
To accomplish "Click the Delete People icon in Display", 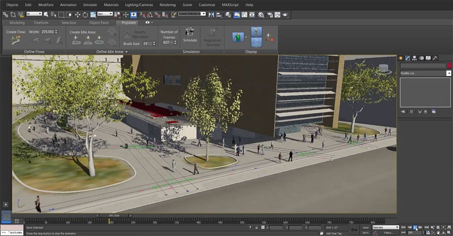I will click(269, 37).
